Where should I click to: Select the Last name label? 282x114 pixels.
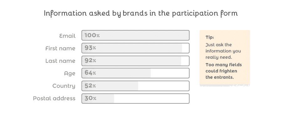(60, 61)
